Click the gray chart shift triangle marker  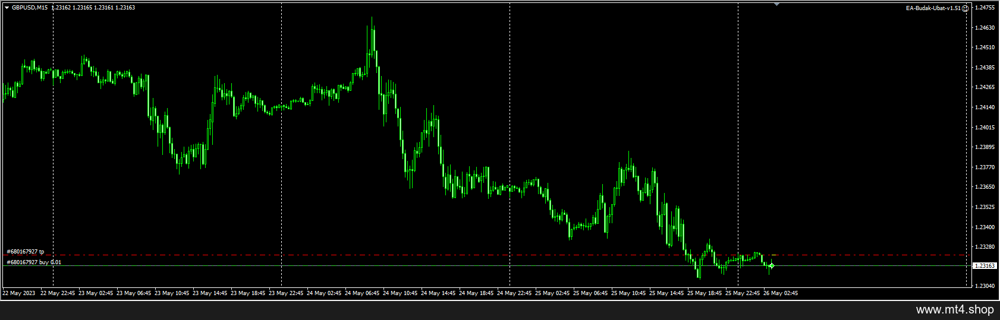[x=776, y=4]
